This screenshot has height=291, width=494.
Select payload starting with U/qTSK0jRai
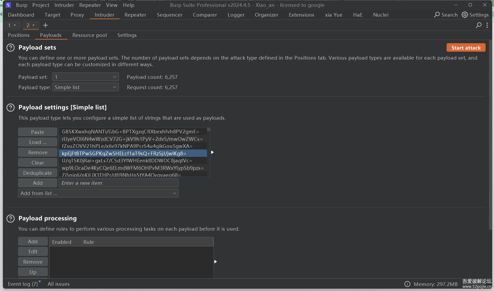pos(133,161)
